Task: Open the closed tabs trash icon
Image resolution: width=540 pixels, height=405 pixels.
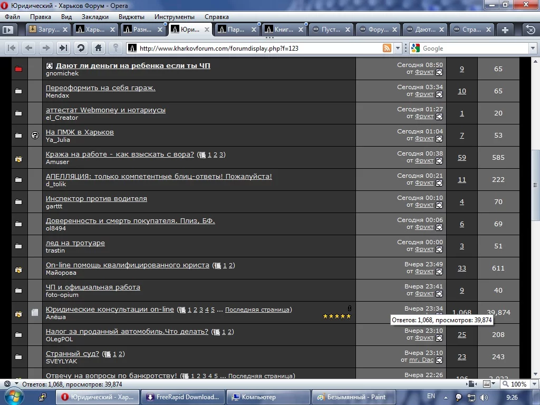Action: tap(531, 30)
